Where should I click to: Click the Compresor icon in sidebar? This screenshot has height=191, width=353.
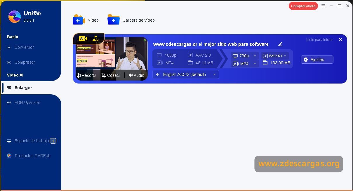coord(9,62)
